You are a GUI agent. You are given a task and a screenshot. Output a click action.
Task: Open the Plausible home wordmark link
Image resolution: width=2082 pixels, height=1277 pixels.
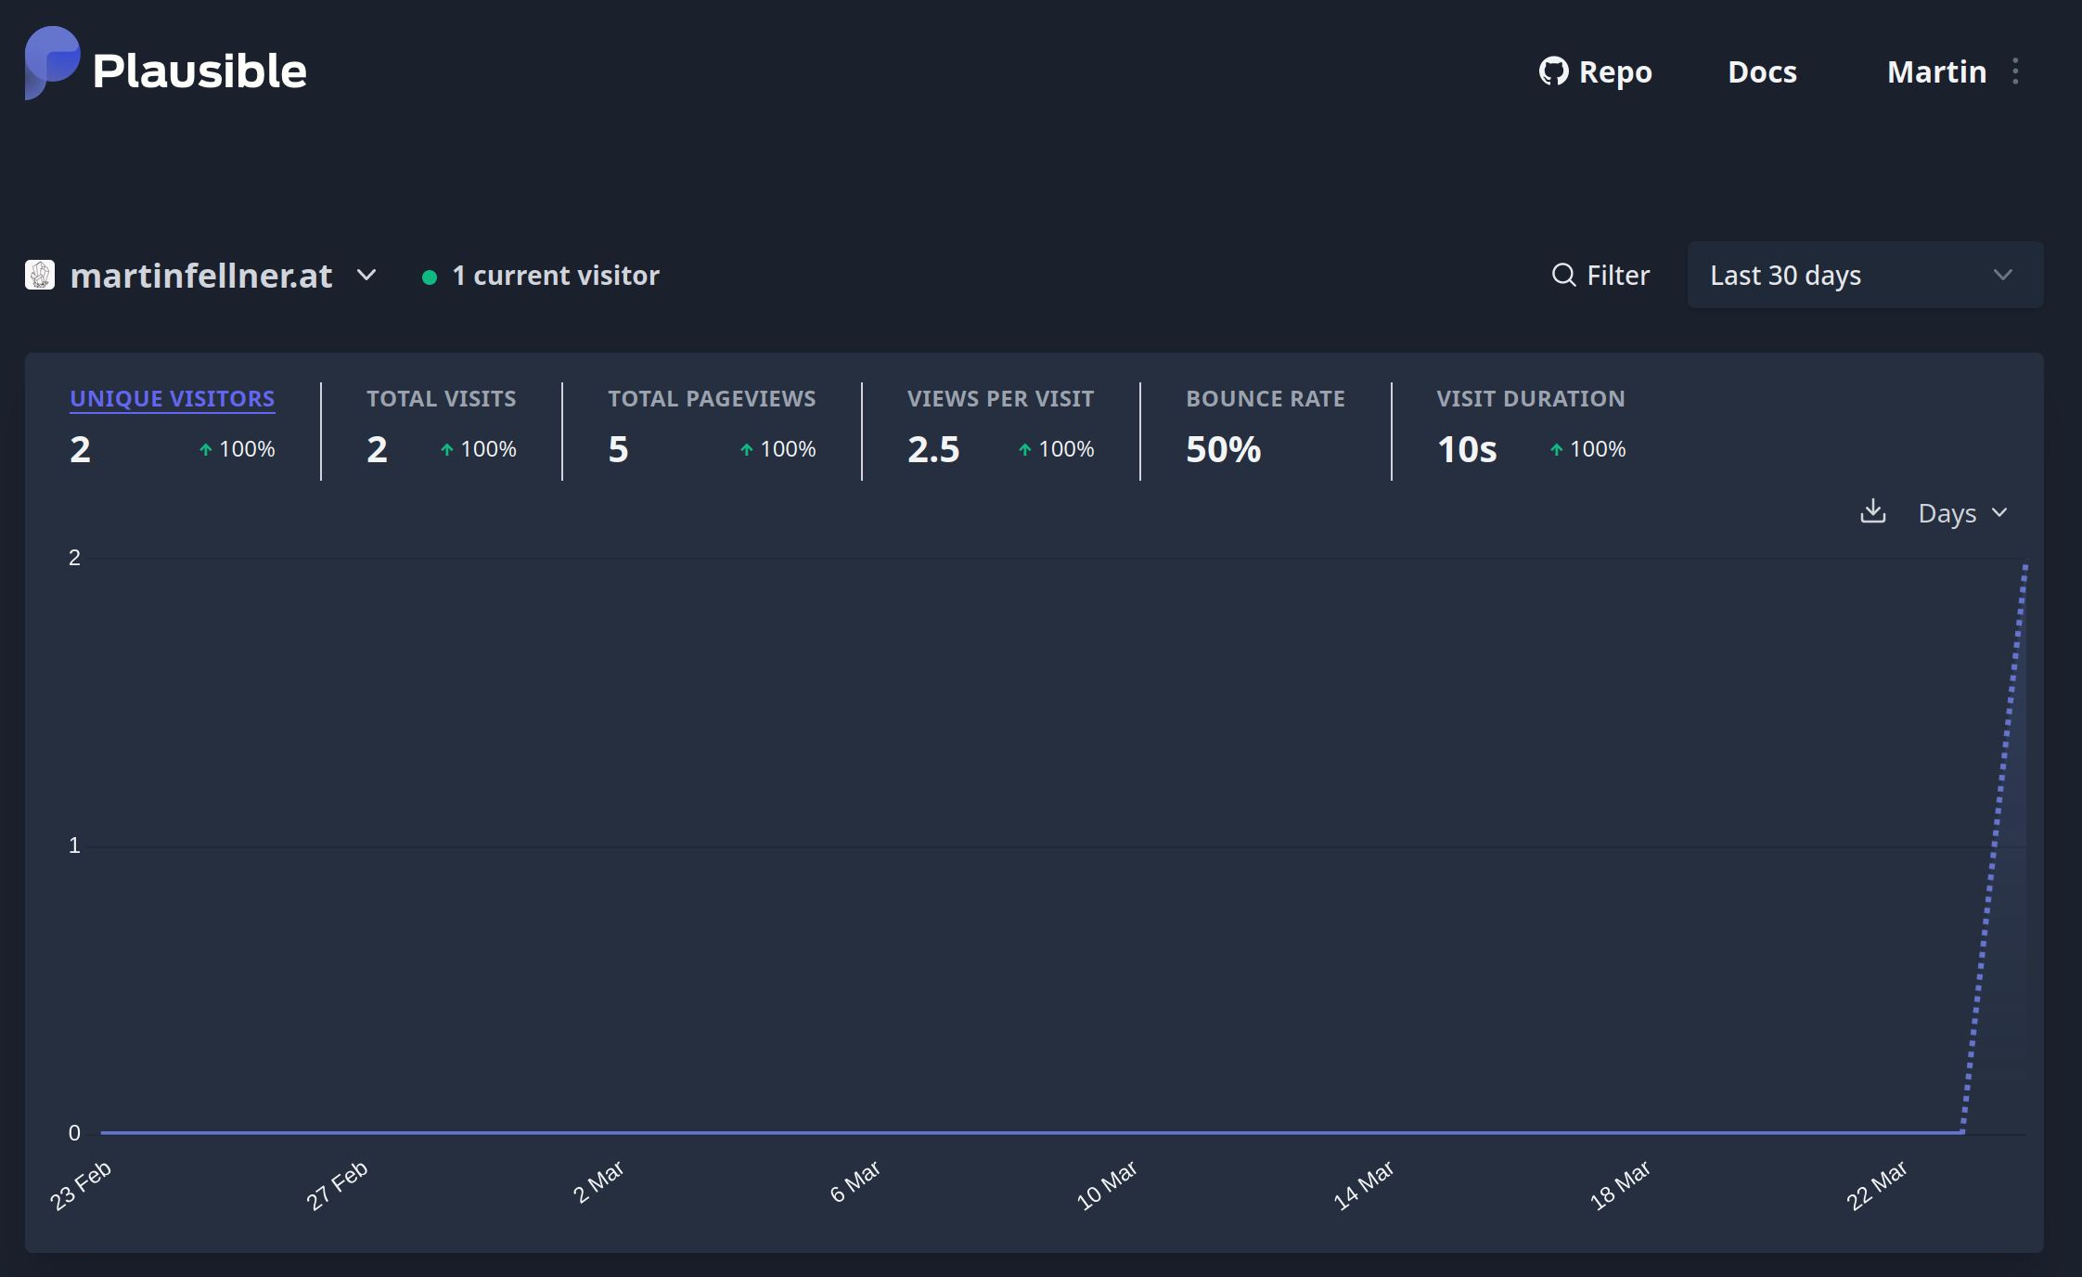[199, 71]
